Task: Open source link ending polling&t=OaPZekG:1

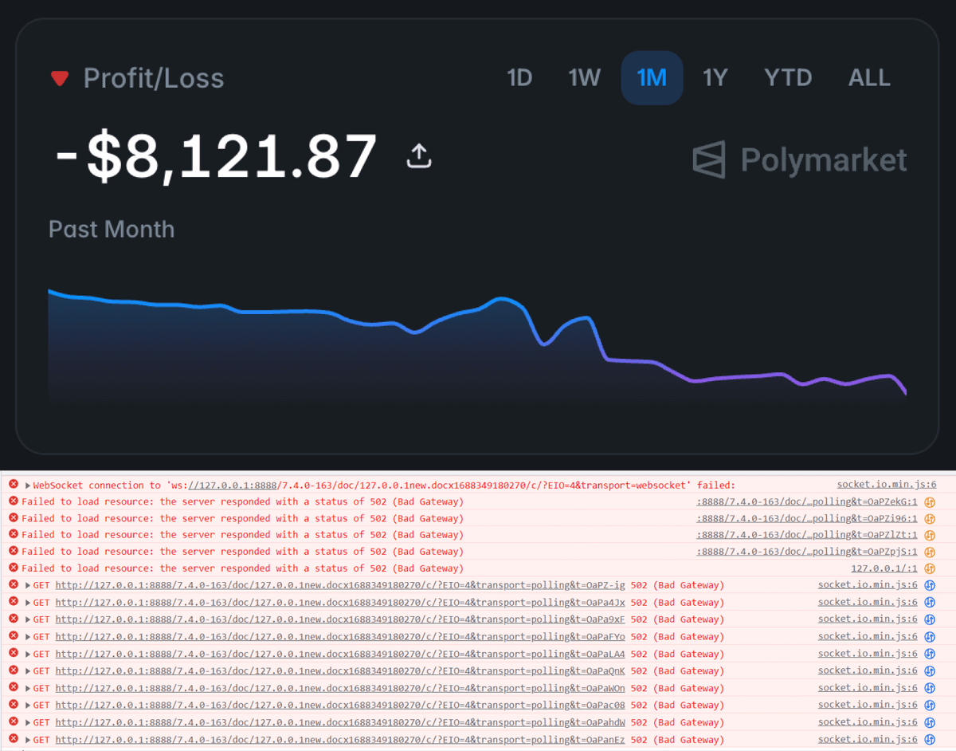Action: click(807, 501)
